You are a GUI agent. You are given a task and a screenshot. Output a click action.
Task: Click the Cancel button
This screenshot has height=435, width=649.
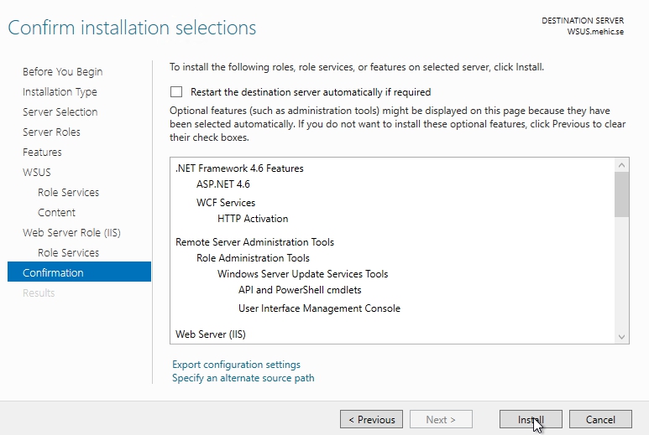click(600, 420)
